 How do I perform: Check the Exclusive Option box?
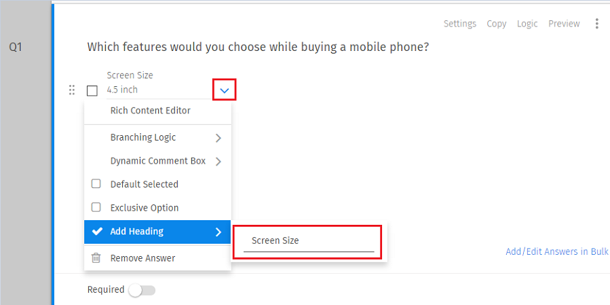pyautogui.click(x=96, y=208)
